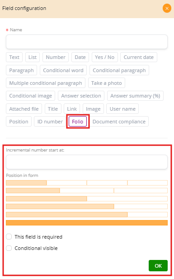
Task: Select the full-width position bar
Action: (x=87, y=223)
